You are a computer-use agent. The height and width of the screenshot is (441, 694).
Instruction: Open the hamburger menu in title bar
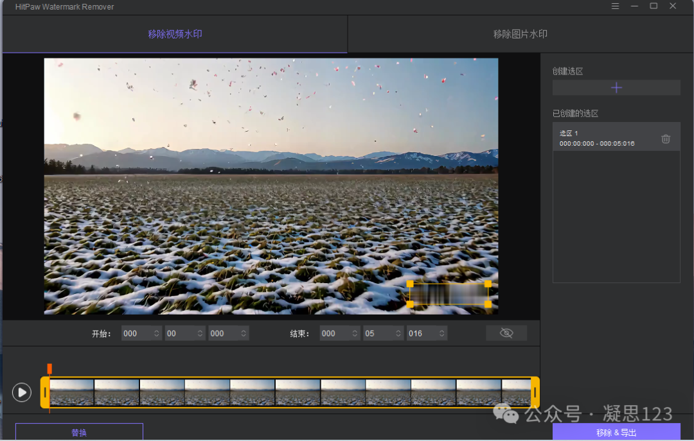pos(615,6)
